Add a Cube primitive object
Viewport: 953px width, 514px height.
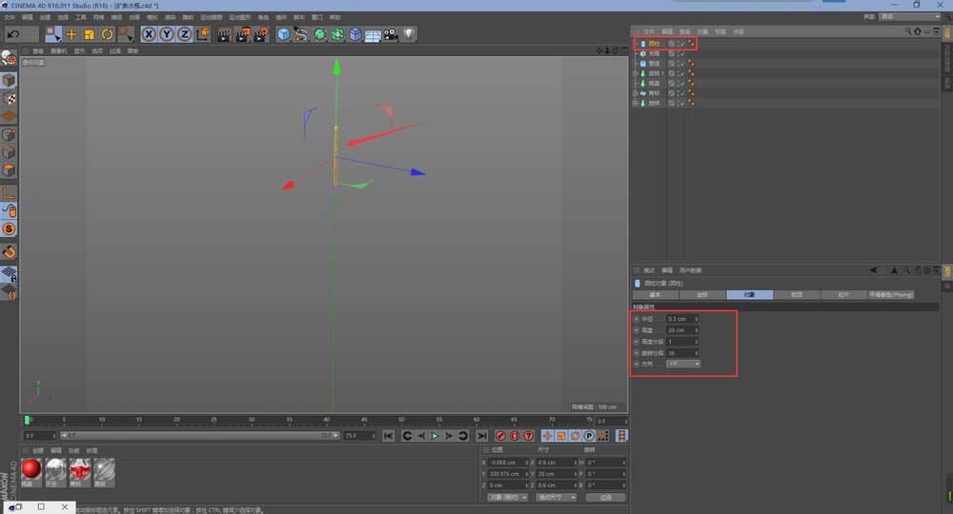click(284, 34)
